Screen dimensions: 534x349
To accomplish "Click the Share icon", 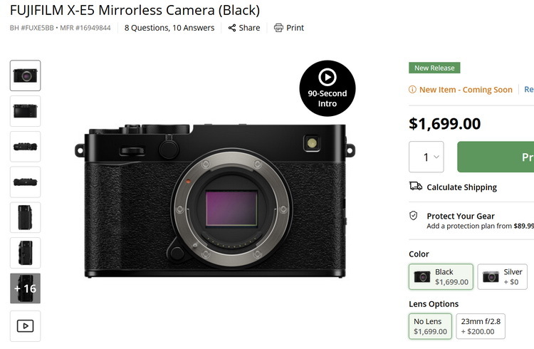I will pos(232,28).
